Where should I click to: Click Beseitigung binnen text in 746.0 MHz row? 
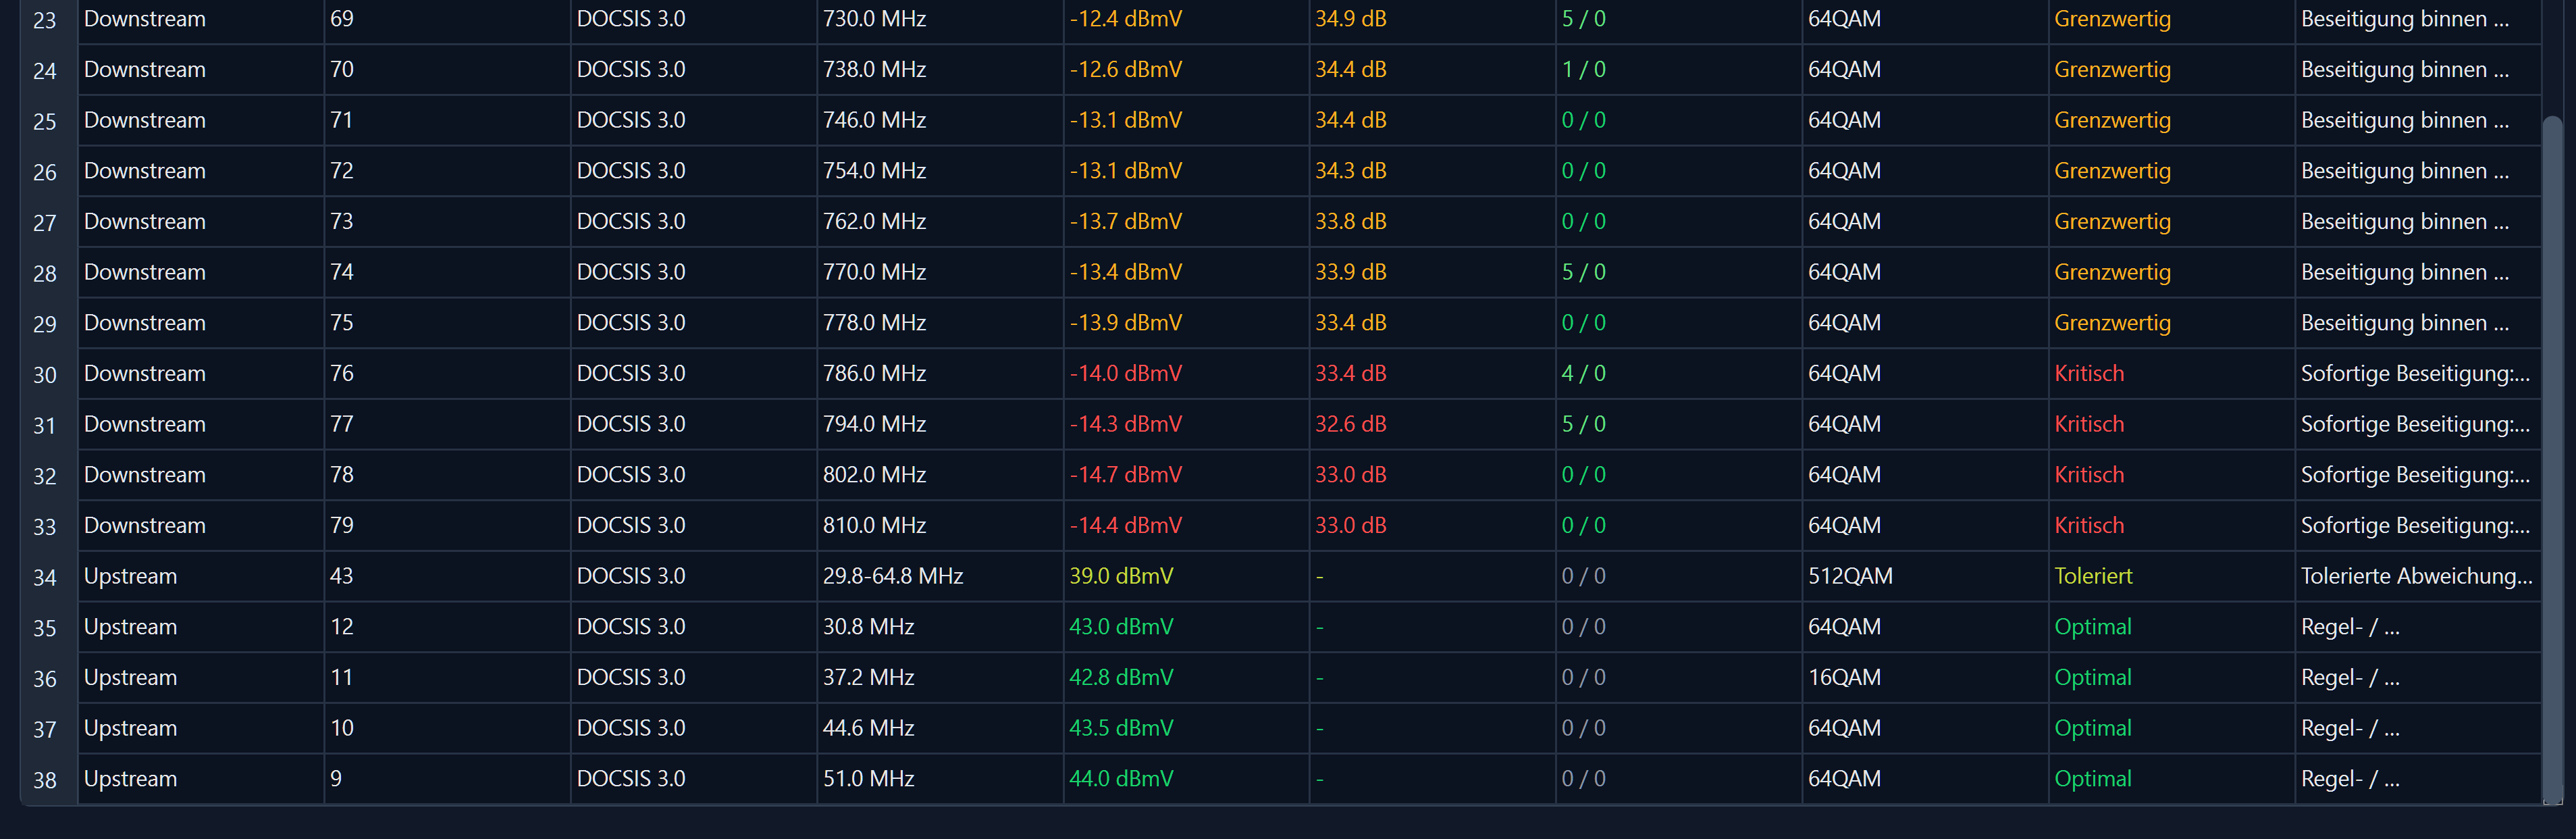[x=2404, y=120]
